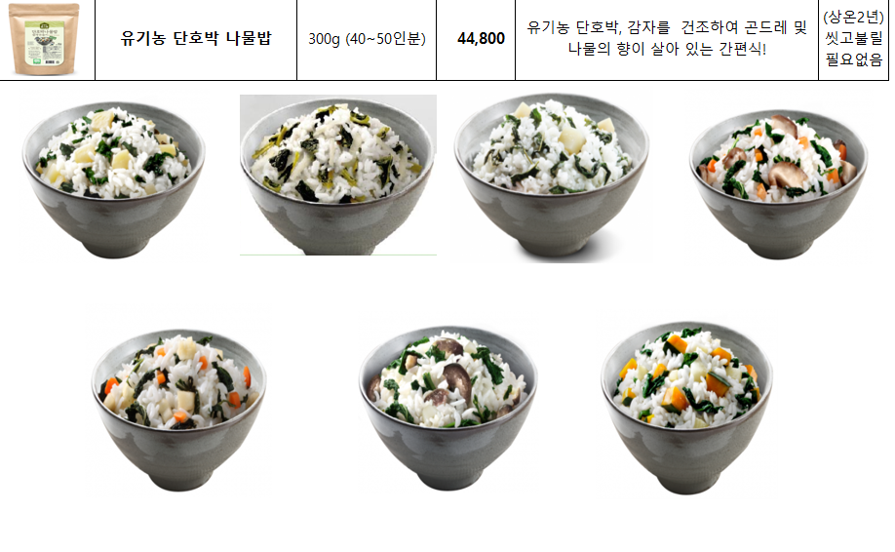
Task: Click the mushroom slice in the top-right bowl
Action: (x=789, y=175)
